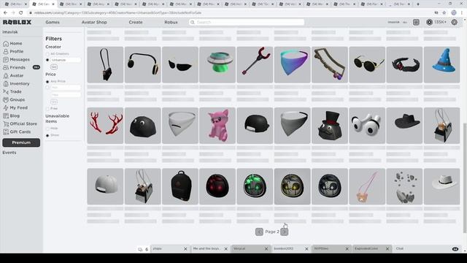Screen dimensions: 467x263
Task: Go back with the browser back arrow
Action: tap(5, 13)
